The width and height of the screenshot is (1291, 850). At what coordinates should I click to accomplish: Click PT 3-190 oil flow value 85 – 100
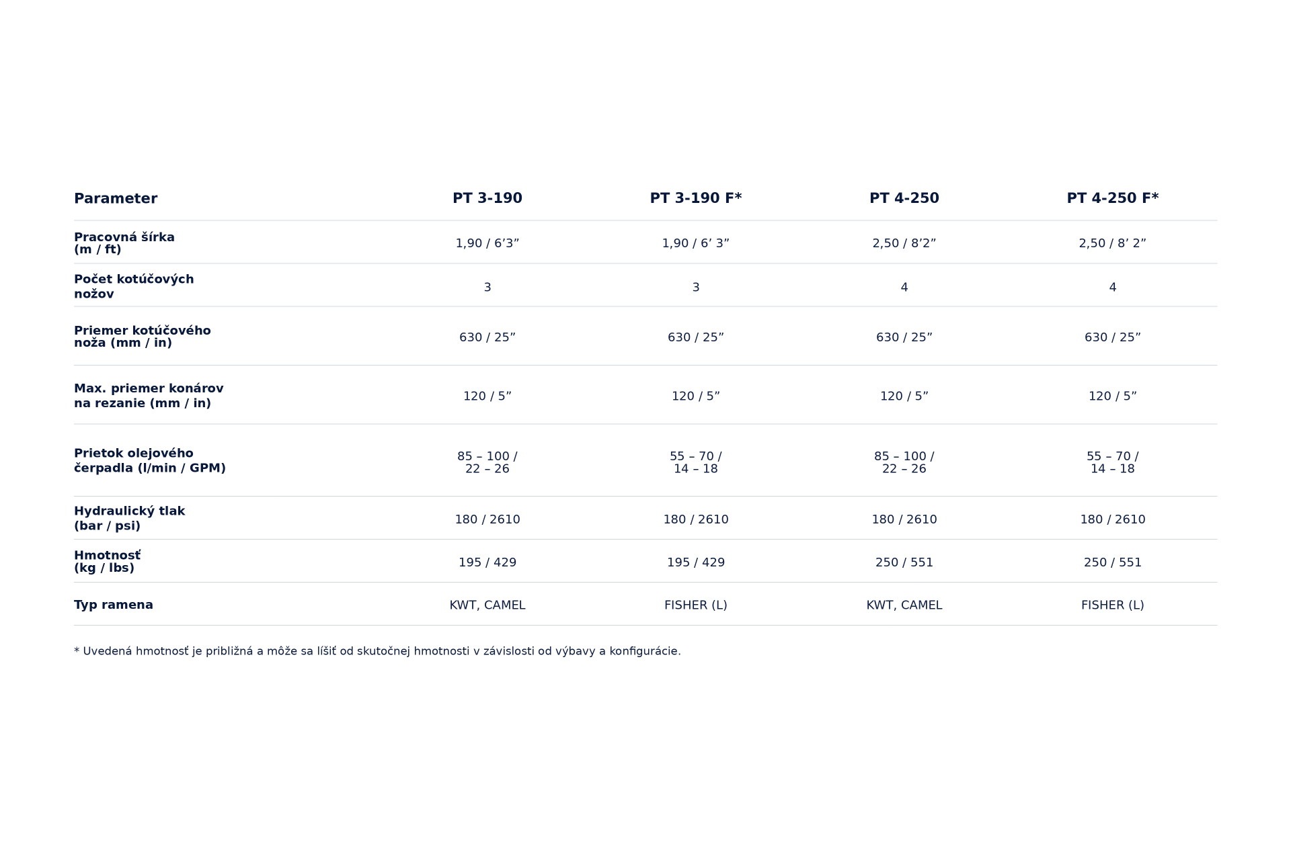[x=487, y=462]
